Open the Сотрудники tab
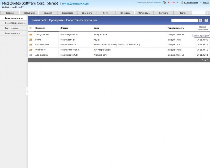This screenshot has height=168, width=210. 29,13
